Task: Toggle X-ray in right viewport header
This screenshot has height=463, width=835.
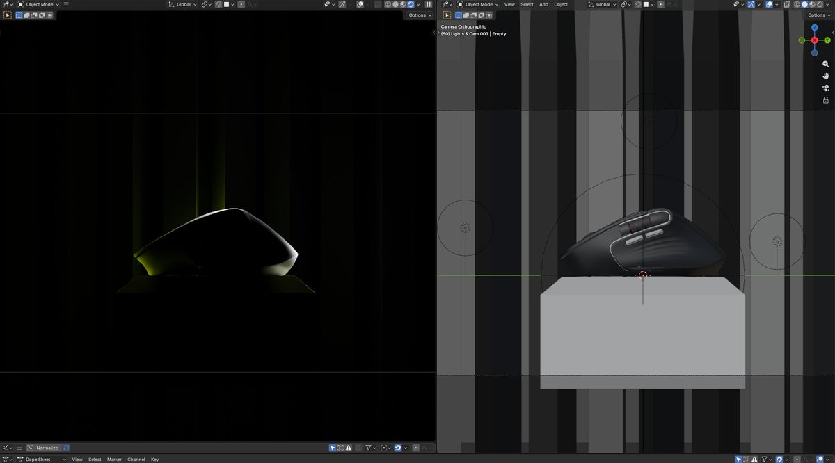Action: click(x=786, y=4)
